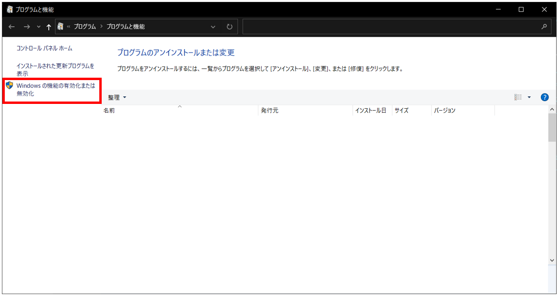Sort by the バージョン column header
This screenshot has width=559, height=296.
pyautogui.click(x=463, y=110)
